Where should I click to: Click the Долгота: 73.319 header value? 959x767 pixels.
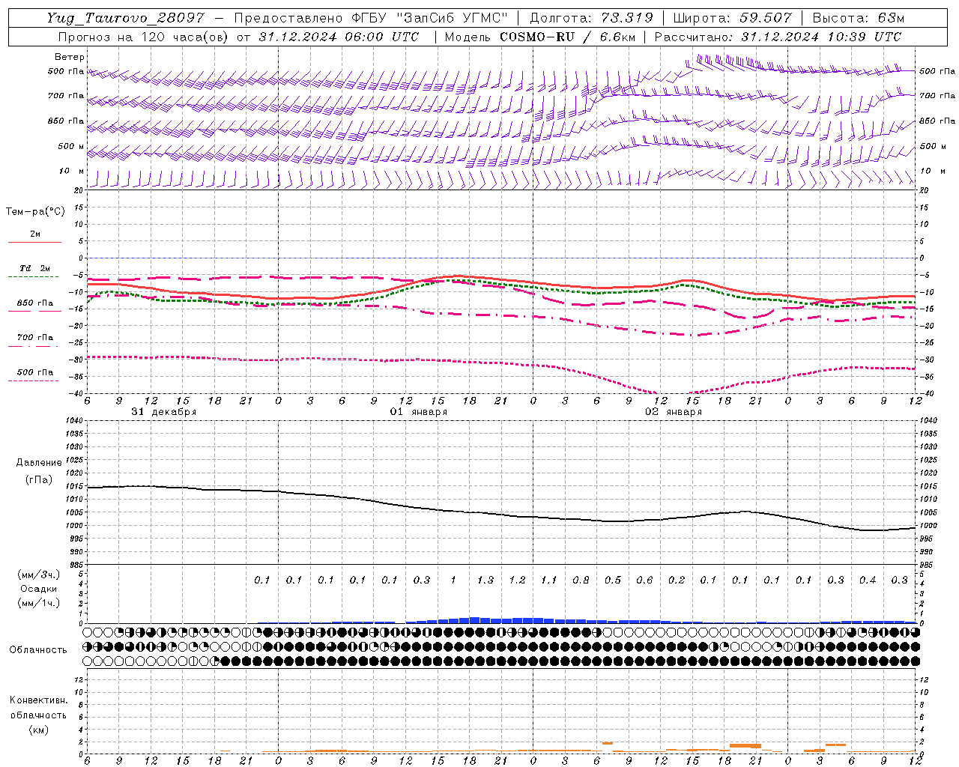[591, 18]
